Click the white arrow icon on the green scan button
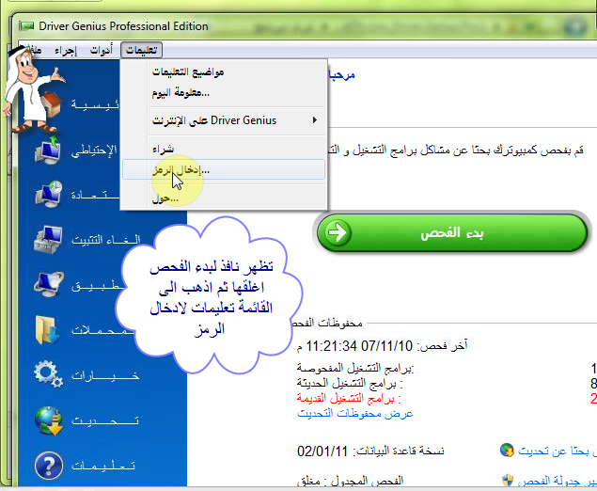Image resolution: width=597 pixels, height=491 pixels. pos(337,232)
